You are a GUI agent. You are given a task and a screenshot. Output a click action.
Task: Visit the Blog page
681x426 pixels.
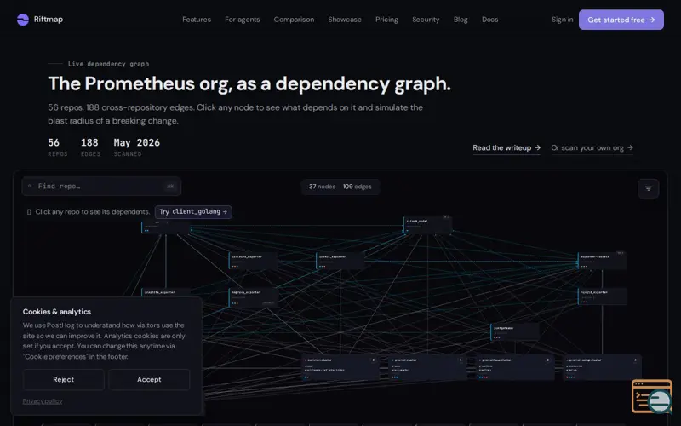461,20
